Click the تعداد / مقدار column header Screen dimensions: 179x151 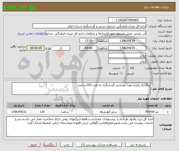point(42,105)
